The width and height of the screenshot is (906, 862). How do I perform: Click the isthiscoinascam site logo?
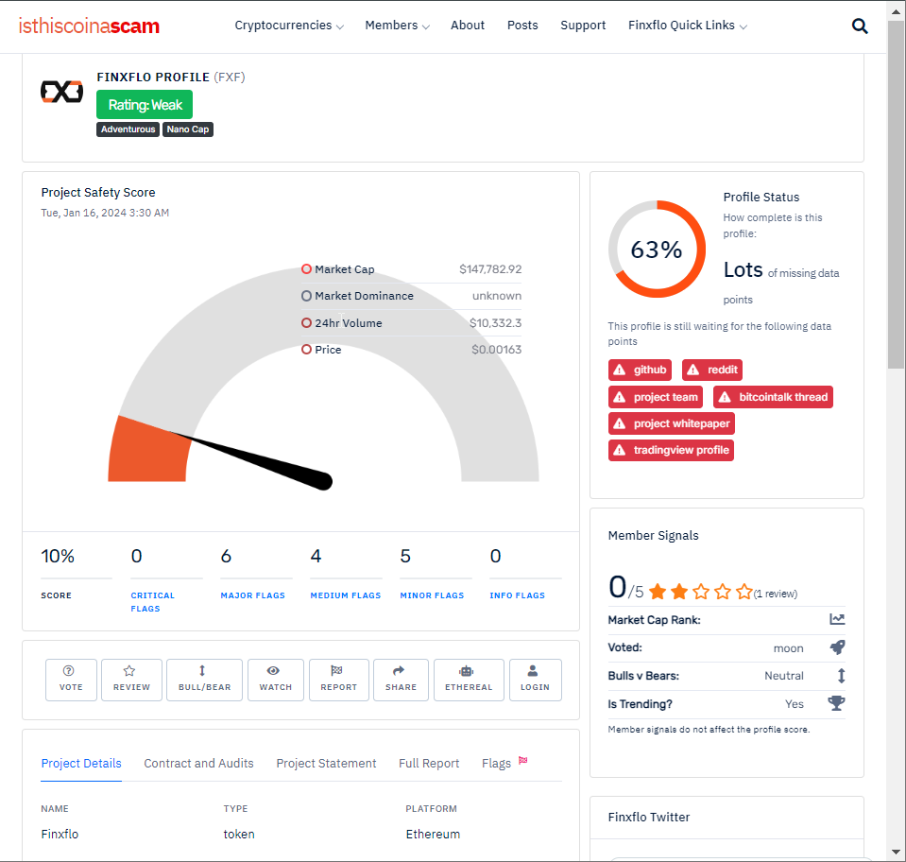pyautogui.click(x=89, y=26)
